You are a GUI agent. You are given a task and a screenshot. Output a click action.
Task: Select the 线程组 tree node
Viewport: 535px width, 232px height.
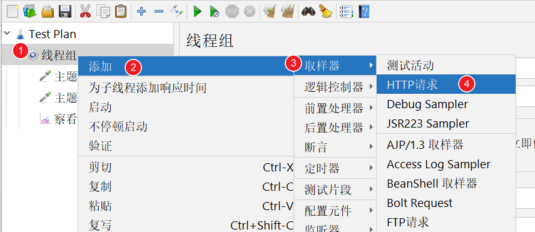click(x=59, y=54)
